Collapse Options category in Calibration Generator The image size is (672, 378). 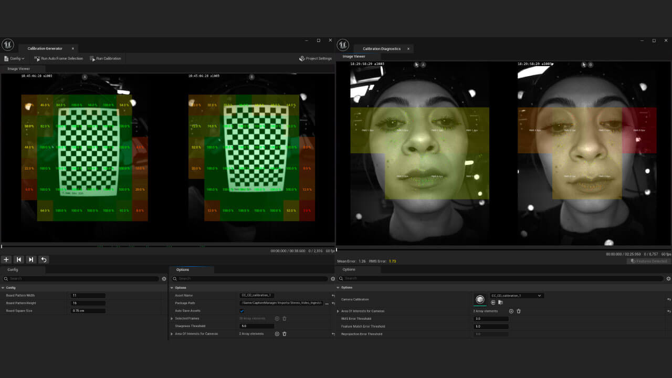172,288
